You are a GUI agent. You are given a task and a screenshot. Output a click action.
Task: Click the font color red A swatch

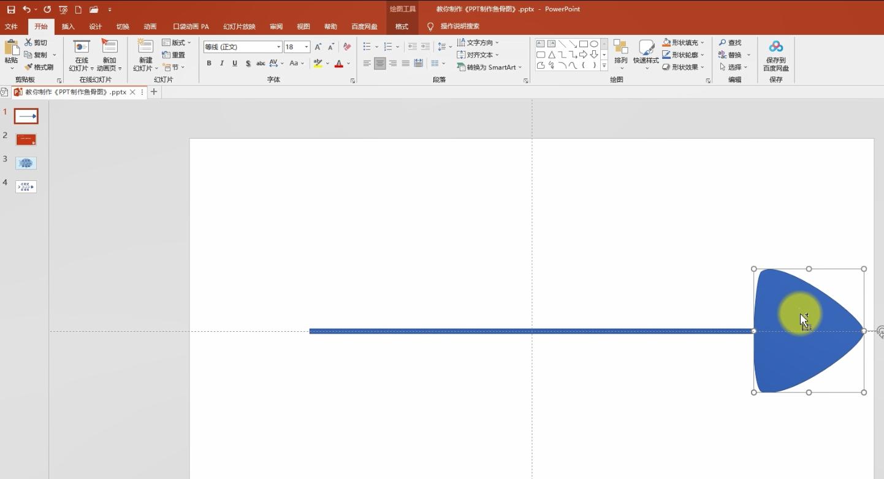point(339,63)
